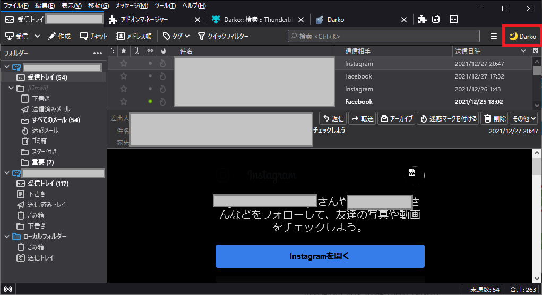Sort by read status column header

coord(150,51)
